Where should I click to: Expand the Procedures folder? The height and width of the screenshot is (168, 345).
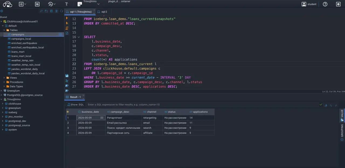(x=4, y=82)
